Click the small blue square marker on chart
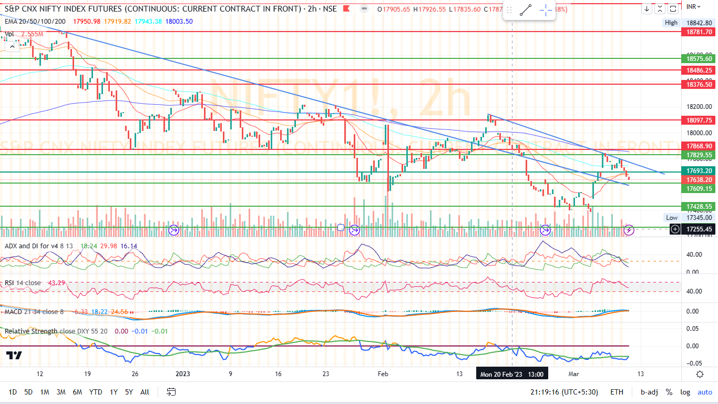718x404 pixels. (x=341, y=227)
